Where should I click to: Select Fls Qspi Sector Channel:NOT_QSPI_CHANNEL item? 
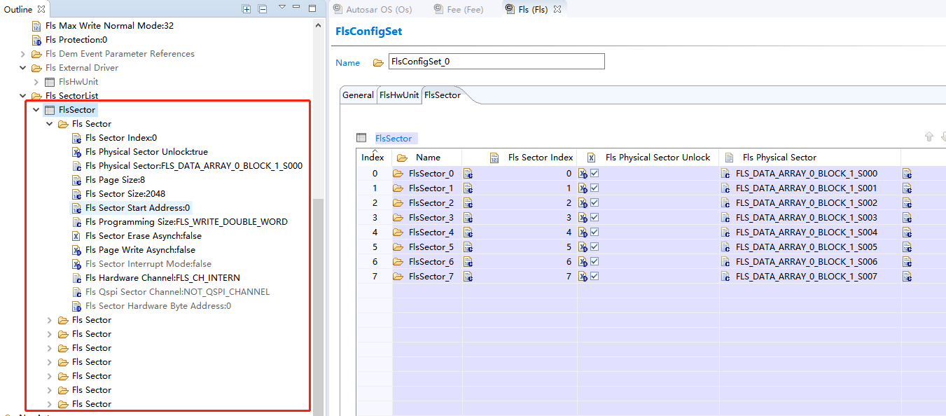tap(177, 292)
